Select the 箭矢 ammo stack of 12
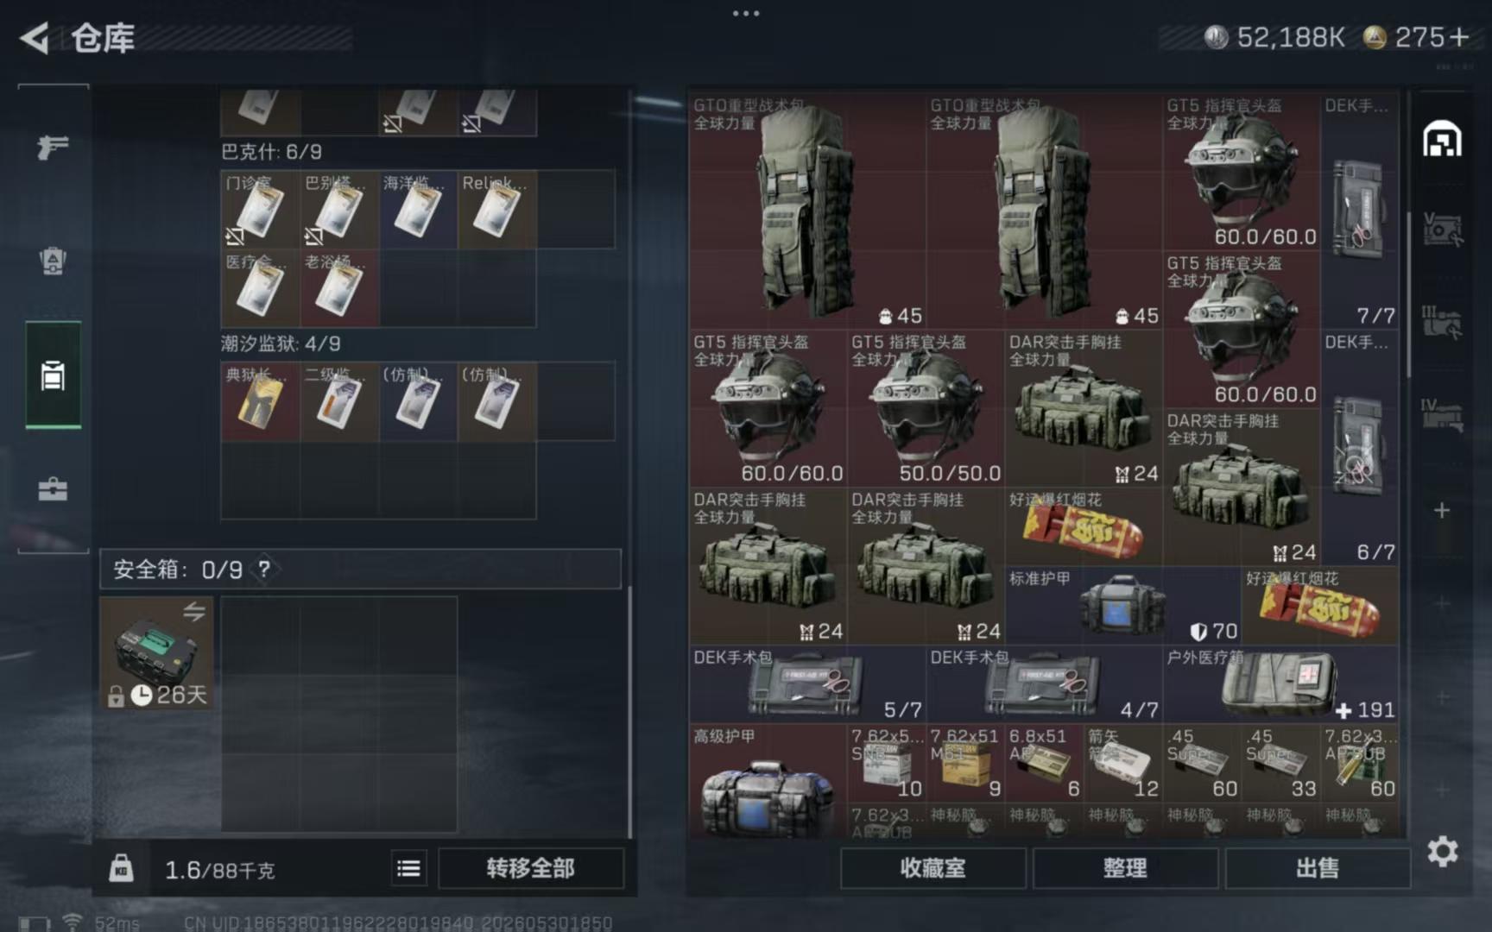The image size is (1492, 932). coord(1122,763)
